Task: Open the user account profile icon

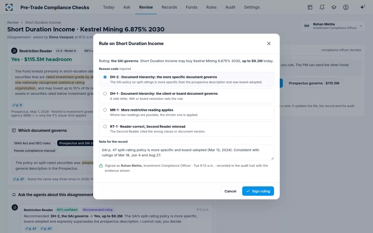Action: tap(346, 7)
